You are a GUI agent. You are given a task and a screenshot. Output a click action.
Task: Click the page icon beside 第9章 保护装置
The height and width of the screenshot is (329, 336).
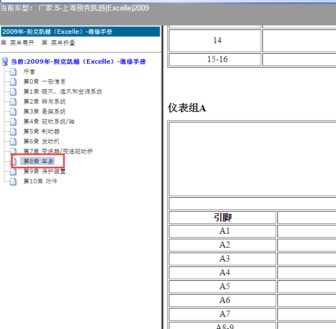click(x=13, y=172)
